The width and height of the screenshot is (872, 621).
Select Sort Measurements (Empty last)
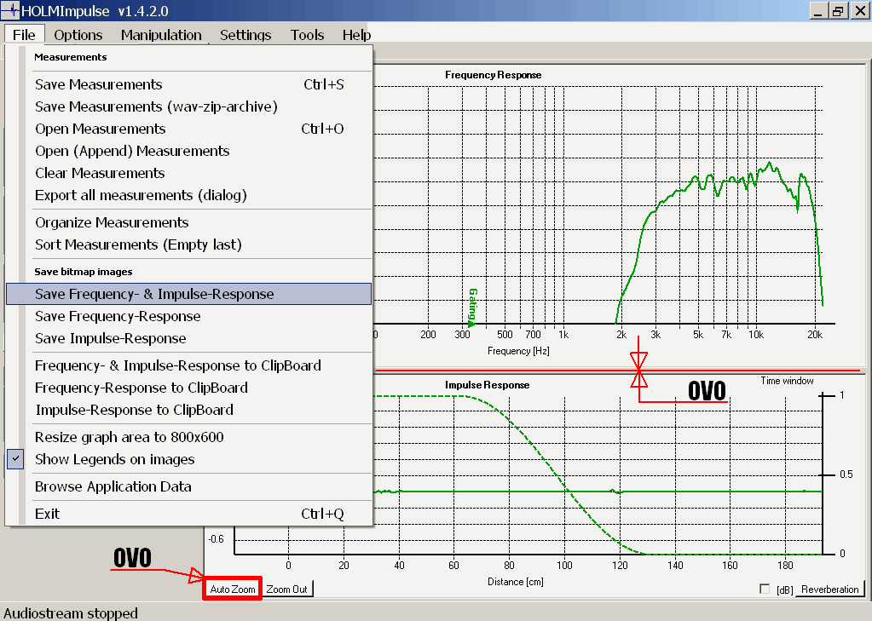(188, 245)
